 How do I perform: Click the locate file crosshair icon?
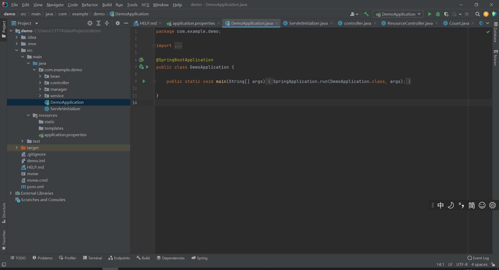90,23
